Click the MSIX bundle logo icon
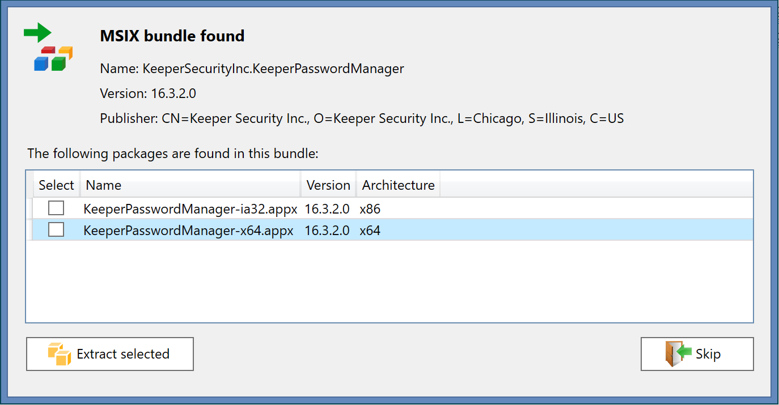Viewport: 779px width, 405px height. (49, 48)
